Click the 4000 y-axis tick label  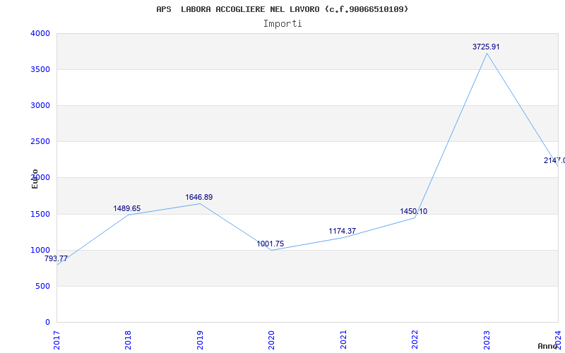[x=40, y=33]
